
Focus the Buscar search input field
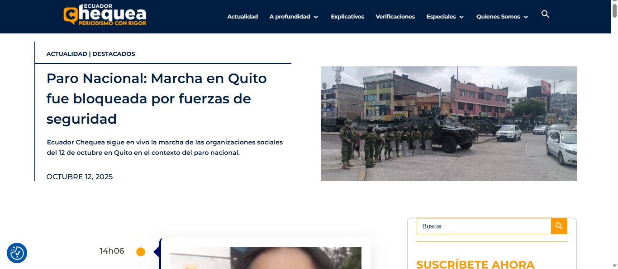(483, 226)
